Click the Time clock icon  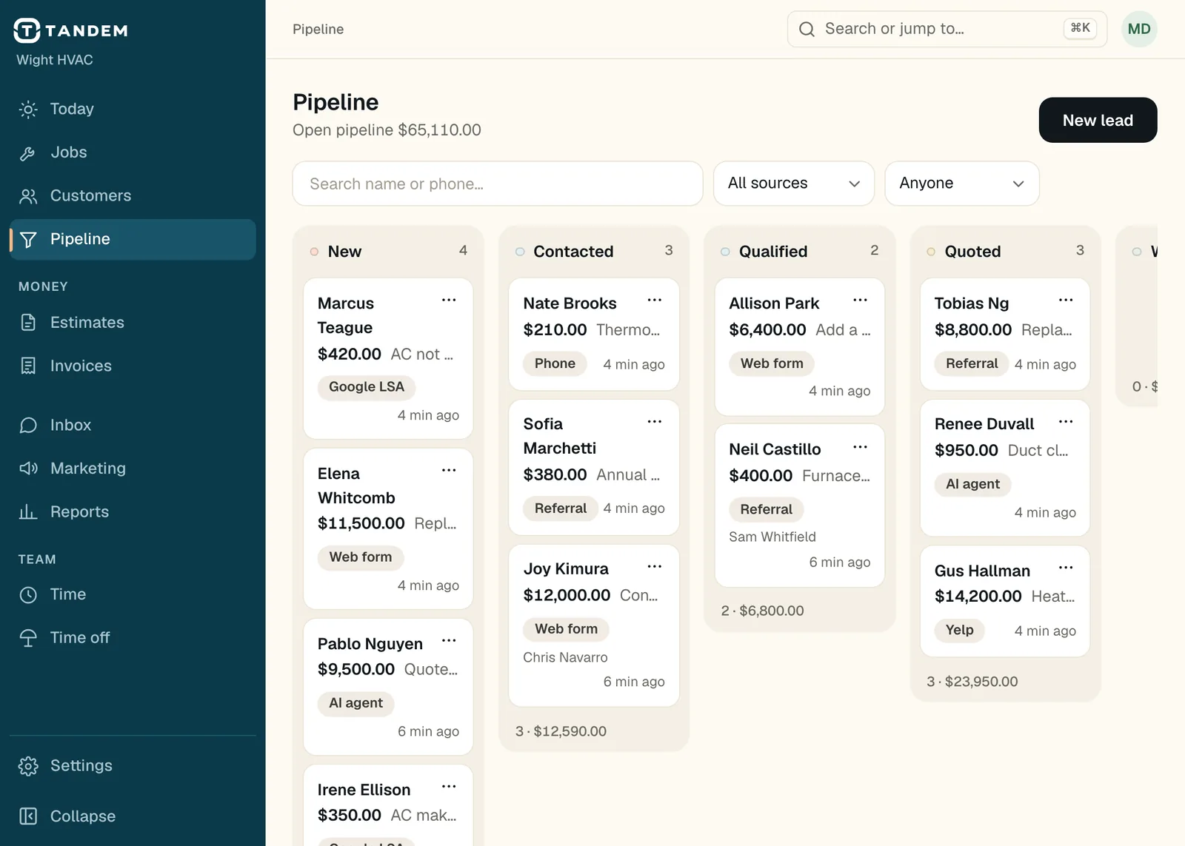click(x=28, y=594)
